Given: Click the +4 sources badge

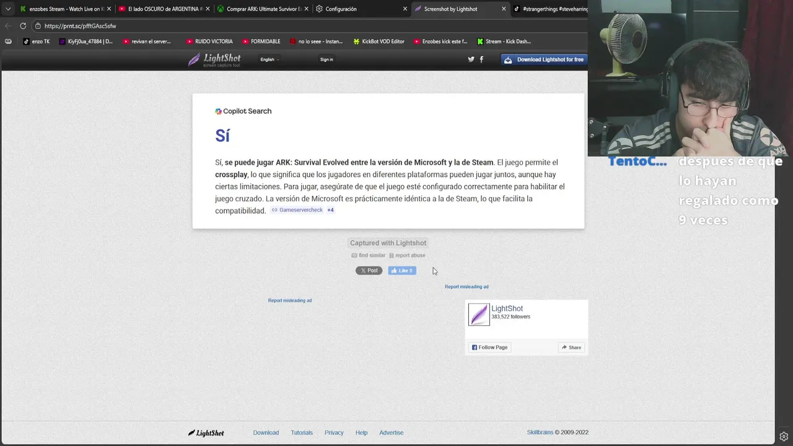Looking at the screenshot, I should tap(330, 210).
